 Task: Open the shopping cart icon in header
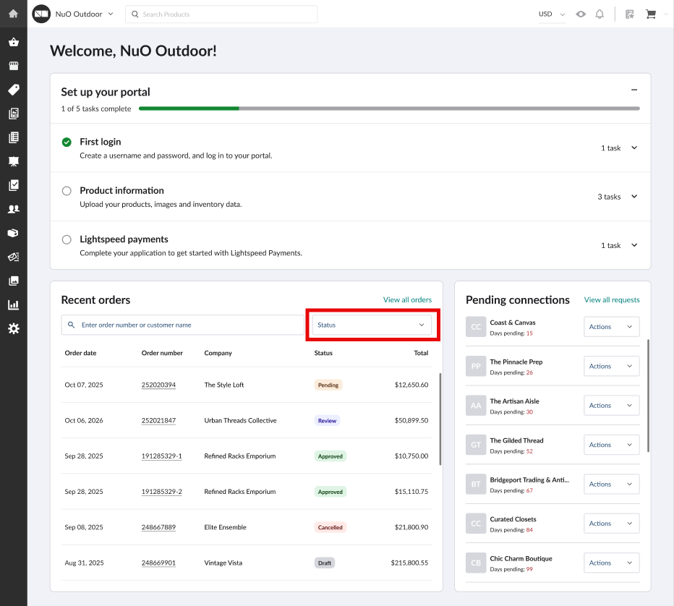click(x=650, y=14)
